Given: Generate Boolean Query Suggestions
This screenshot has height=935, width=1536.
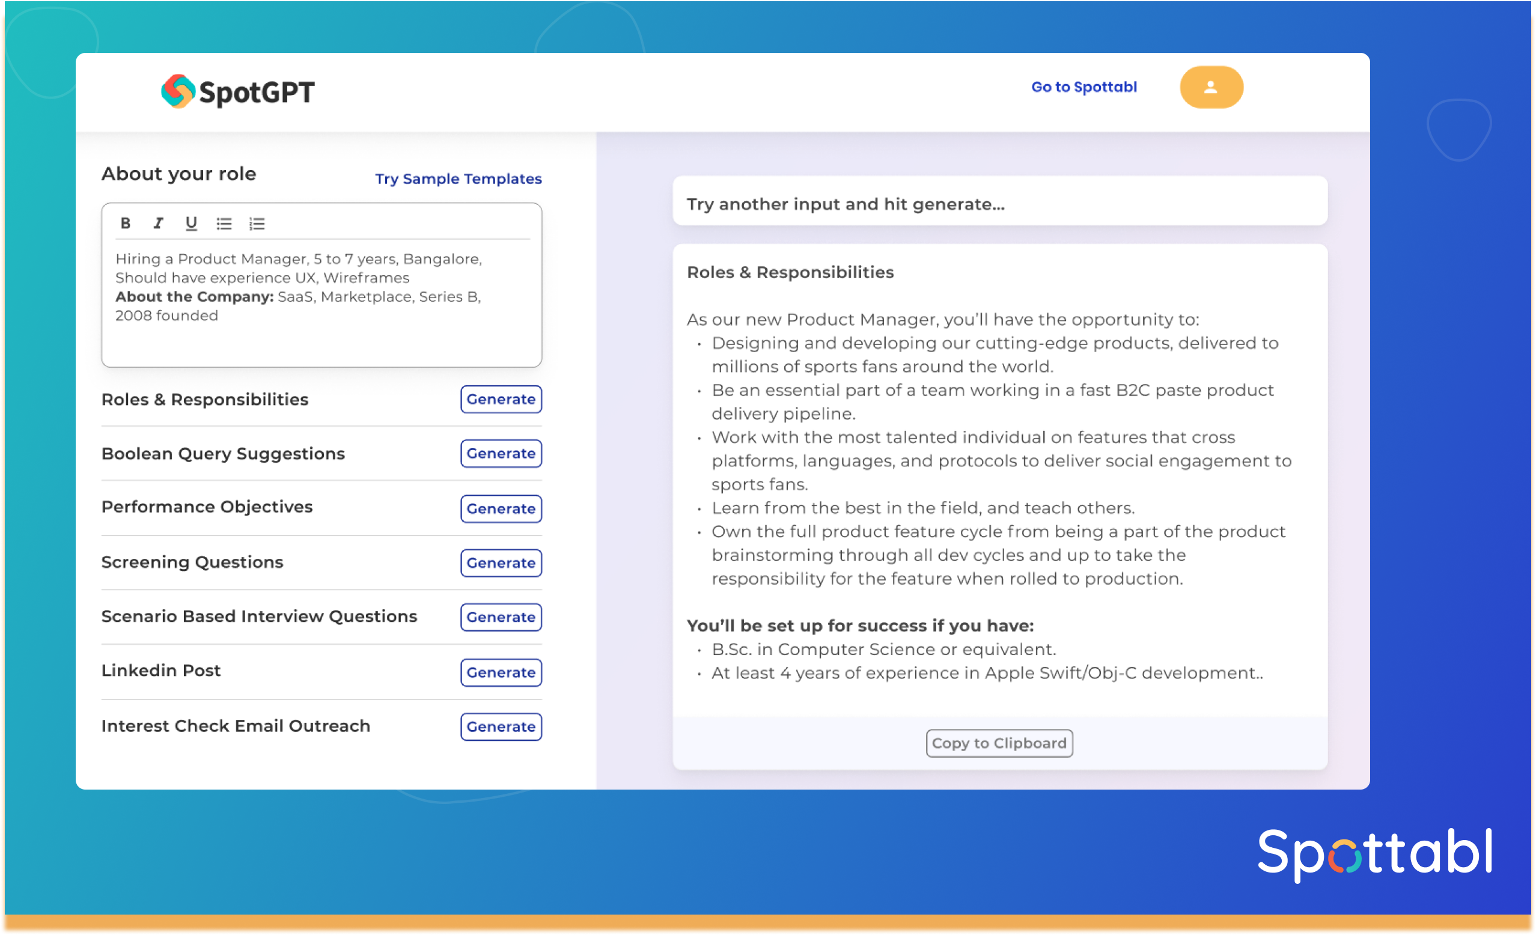Looking at the screenshot, I should click(501, 453).
